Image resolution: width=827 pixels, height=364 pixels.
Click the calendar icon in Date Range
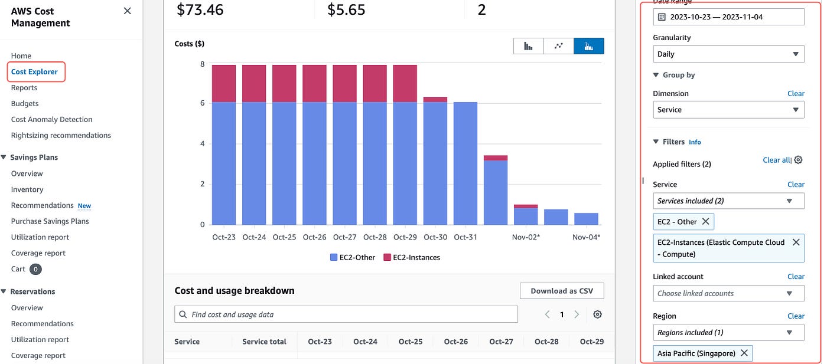[x=662, y=17]
